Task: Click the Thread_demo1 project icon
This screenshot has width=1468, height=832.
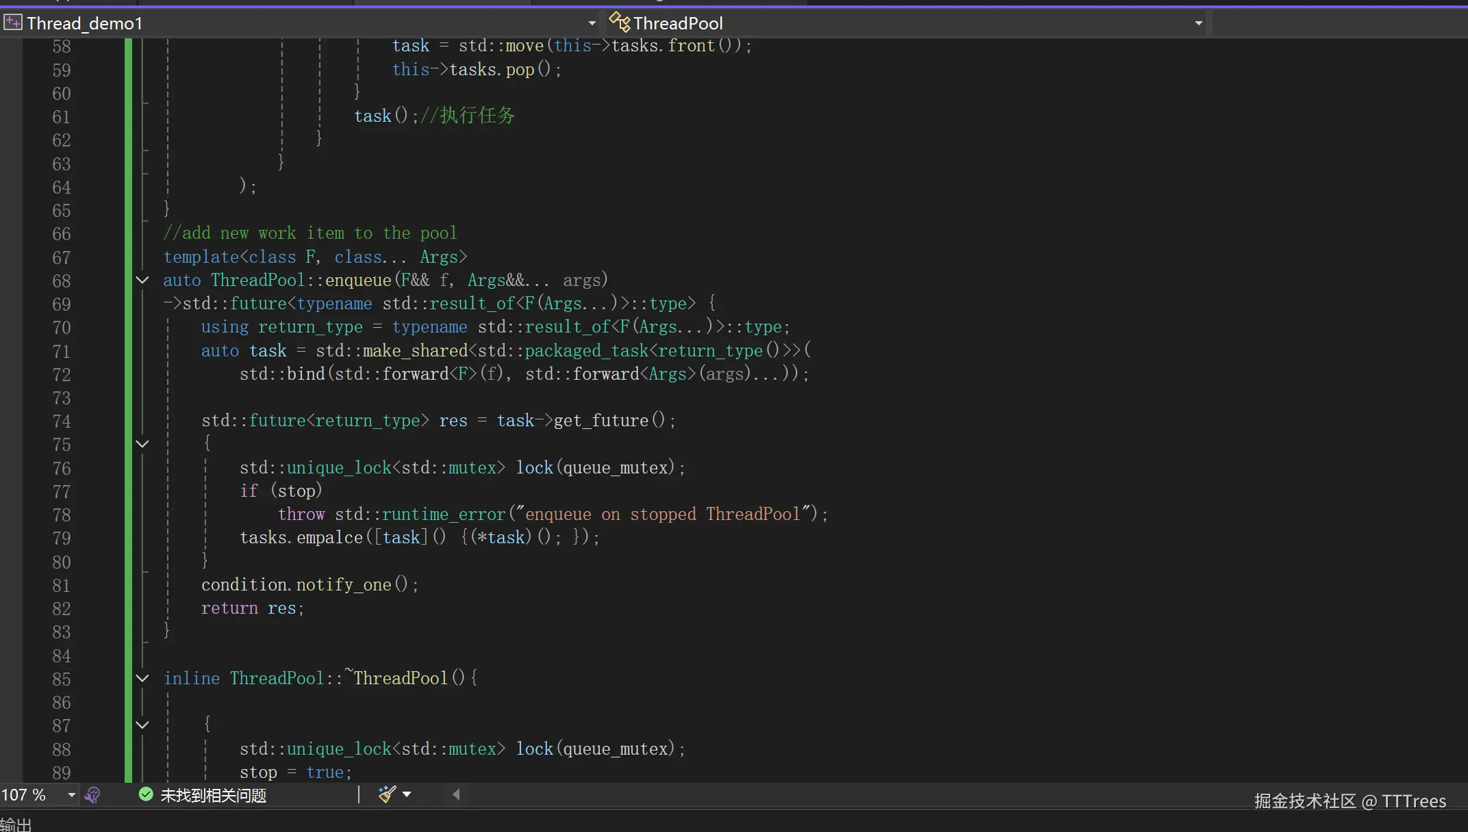Action: (12, 23)
